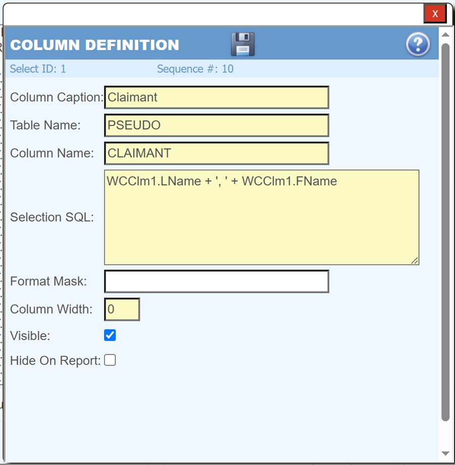This screenshot has width=455, height=465.
Task: Click the red X close icon
Action: click(x=435, y=14)
